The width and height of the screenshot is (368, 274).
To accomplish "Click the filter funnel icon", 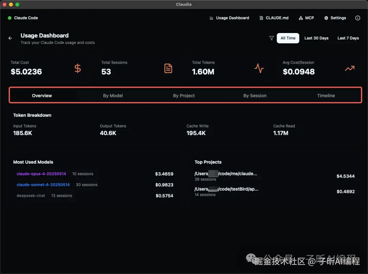I will [272, 38].
